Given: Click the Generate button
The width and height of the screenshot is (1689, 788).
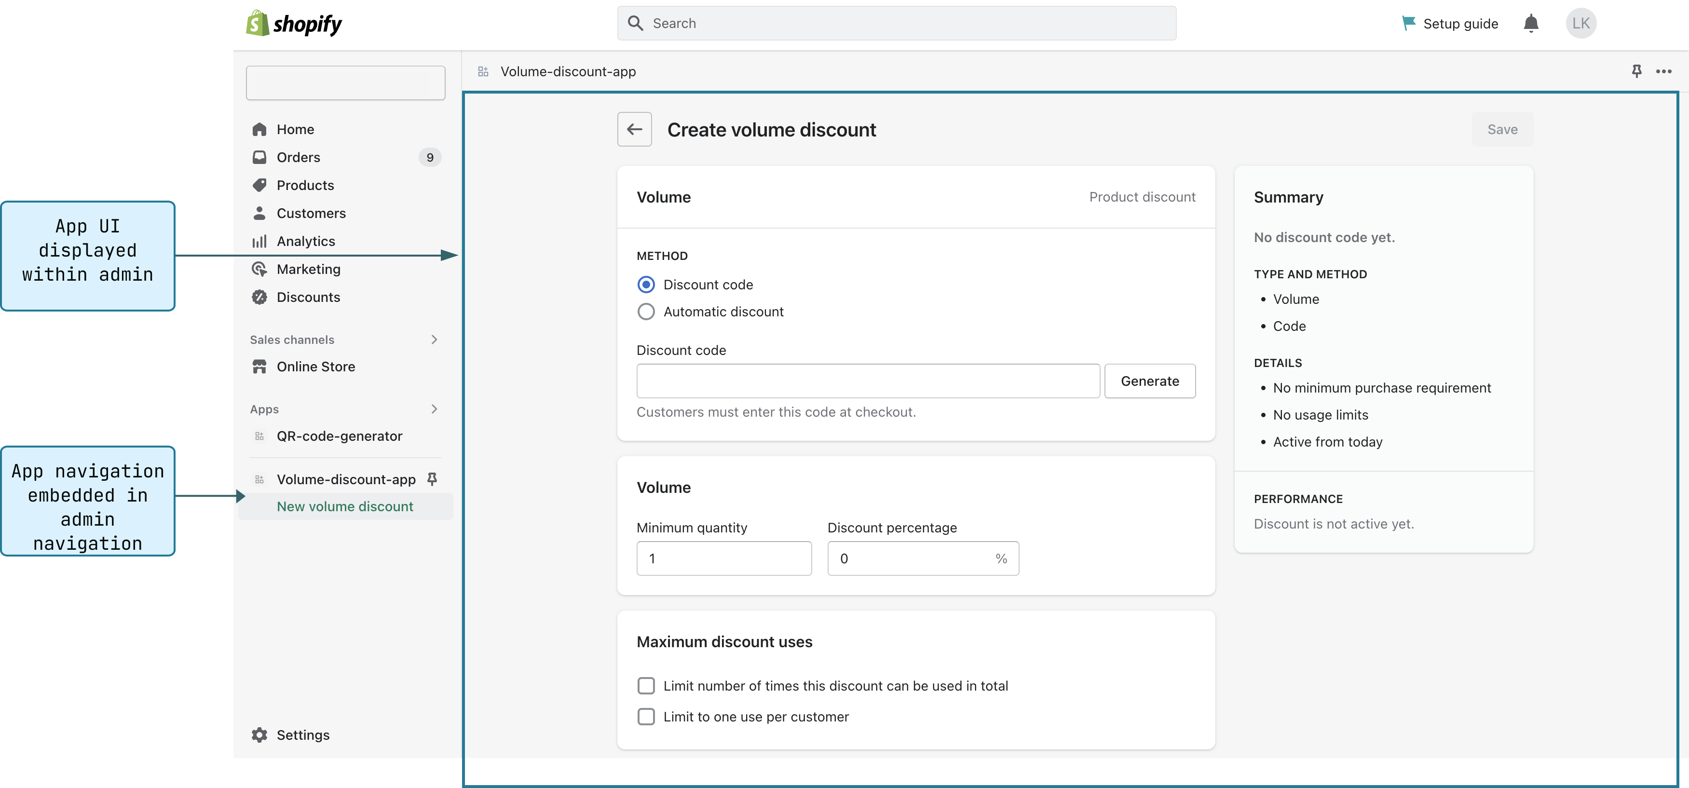Looking at the screenshot, I should coord(1149,381).
